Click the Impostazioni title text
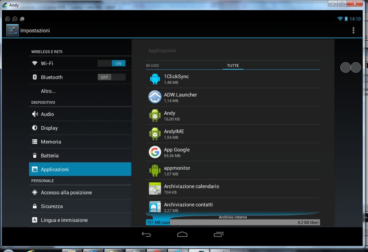Screen dimensions: 368x252 click(x=35, y=30)
